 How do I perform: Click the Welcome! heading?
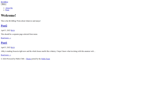tap(8, 16)
